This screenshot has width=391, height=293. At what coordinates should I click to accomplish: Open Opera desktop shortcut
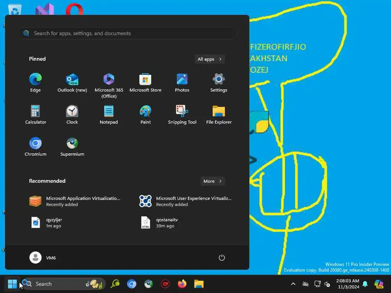[74, 10]
